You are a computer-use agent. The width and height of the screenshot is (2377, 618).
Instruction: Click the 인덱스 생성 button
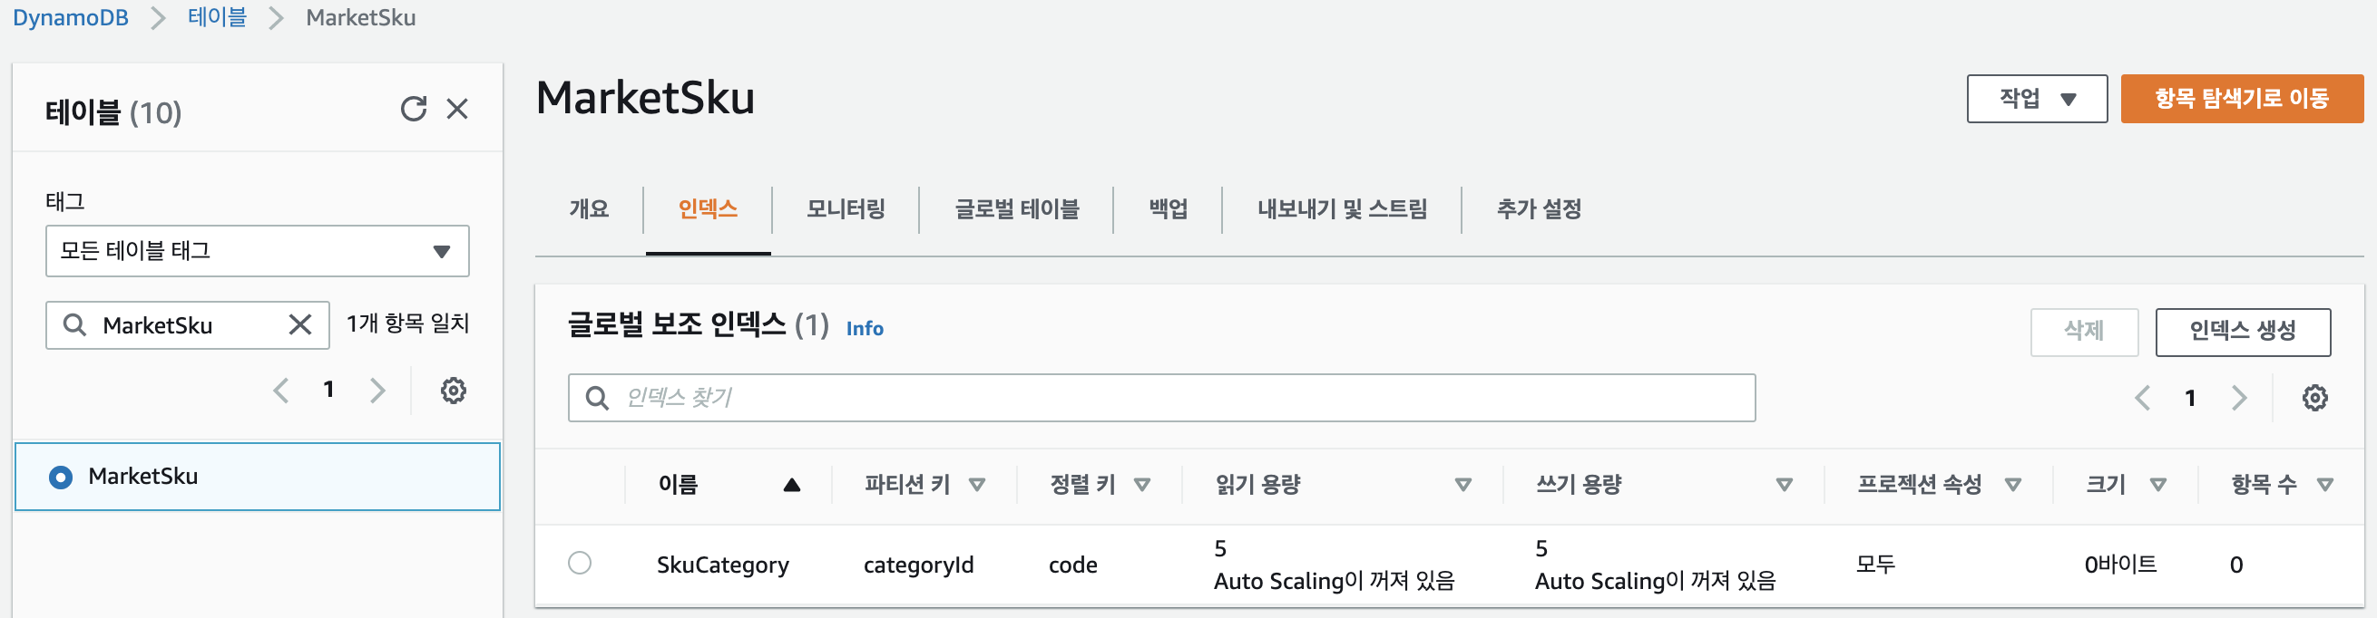pyautogui.click(x=2243, y=332)
